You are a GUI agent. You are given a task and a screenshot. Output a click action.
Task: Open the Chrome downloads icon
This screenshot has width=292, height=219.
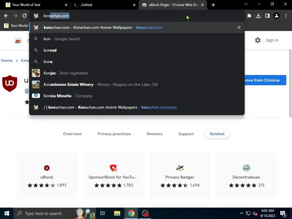pyautogui.click(x=258, y=16)
